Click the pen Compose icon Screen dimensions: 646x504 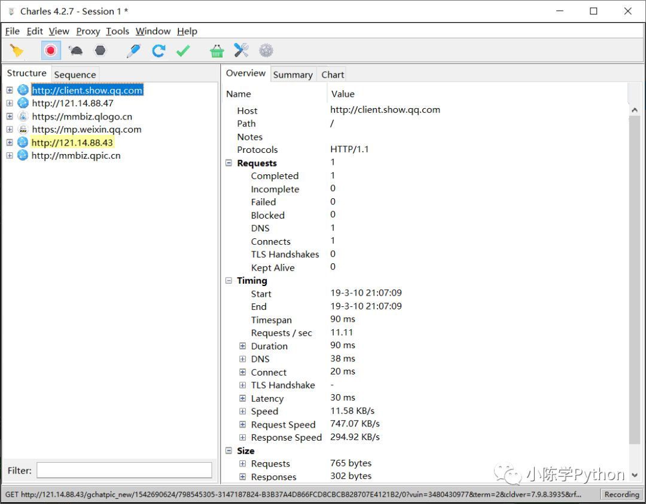[x=133, y=51]
